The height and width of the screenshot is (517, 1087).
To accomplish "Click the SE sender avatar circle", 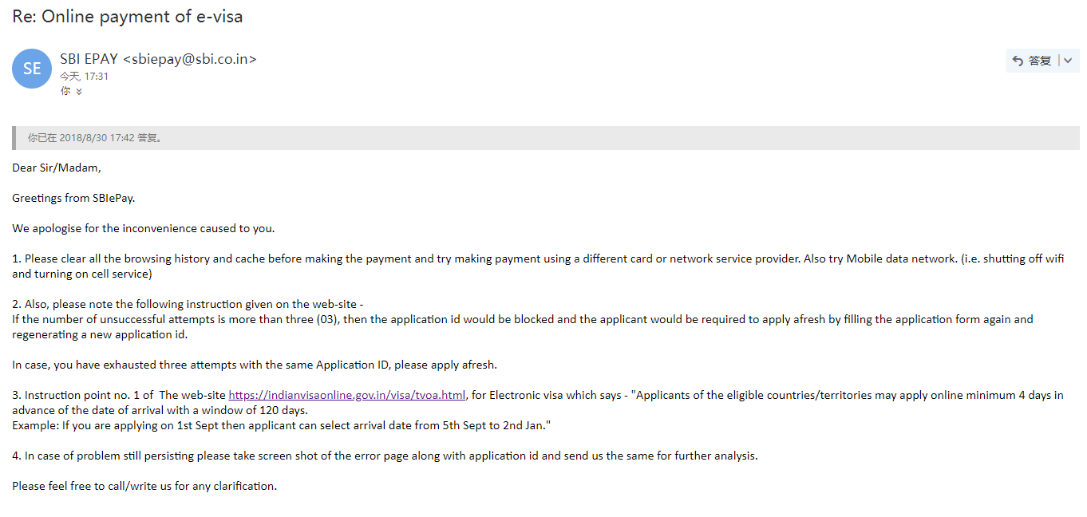I will click(32, 69).
